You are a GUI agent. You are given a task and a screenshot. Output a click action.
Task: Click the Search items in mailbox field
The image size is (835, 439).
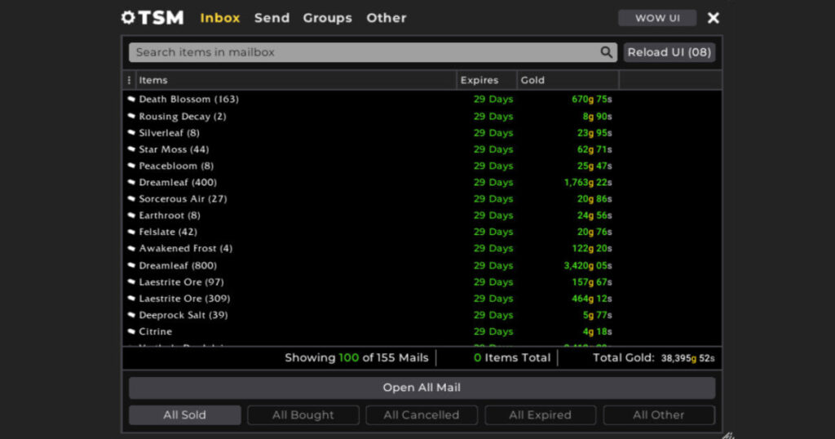pos(363,52)
